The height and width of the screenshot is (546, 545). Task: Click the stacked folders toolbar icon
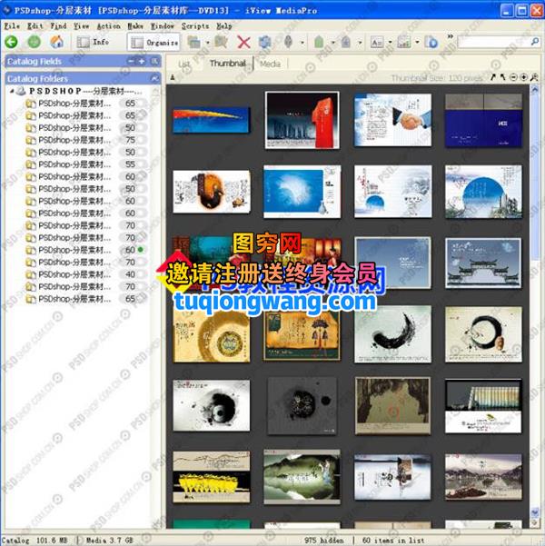pos(194,43)
